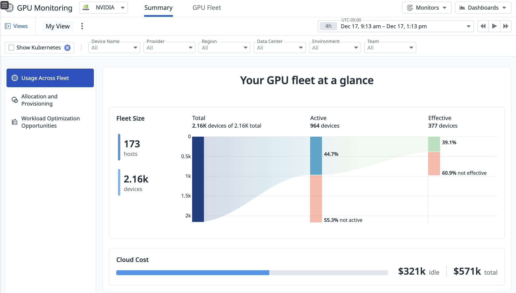Click the rewind time range icon
This screenshot has width=516, height=293.
click(x=483, y=26)
